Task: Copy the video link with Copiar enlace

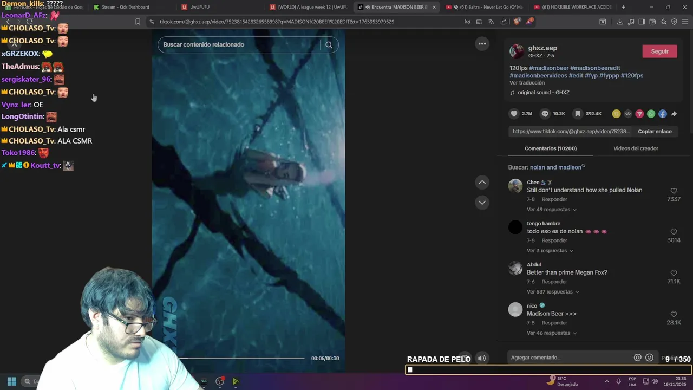Action: pyautogui.click(x=655, y=132)
